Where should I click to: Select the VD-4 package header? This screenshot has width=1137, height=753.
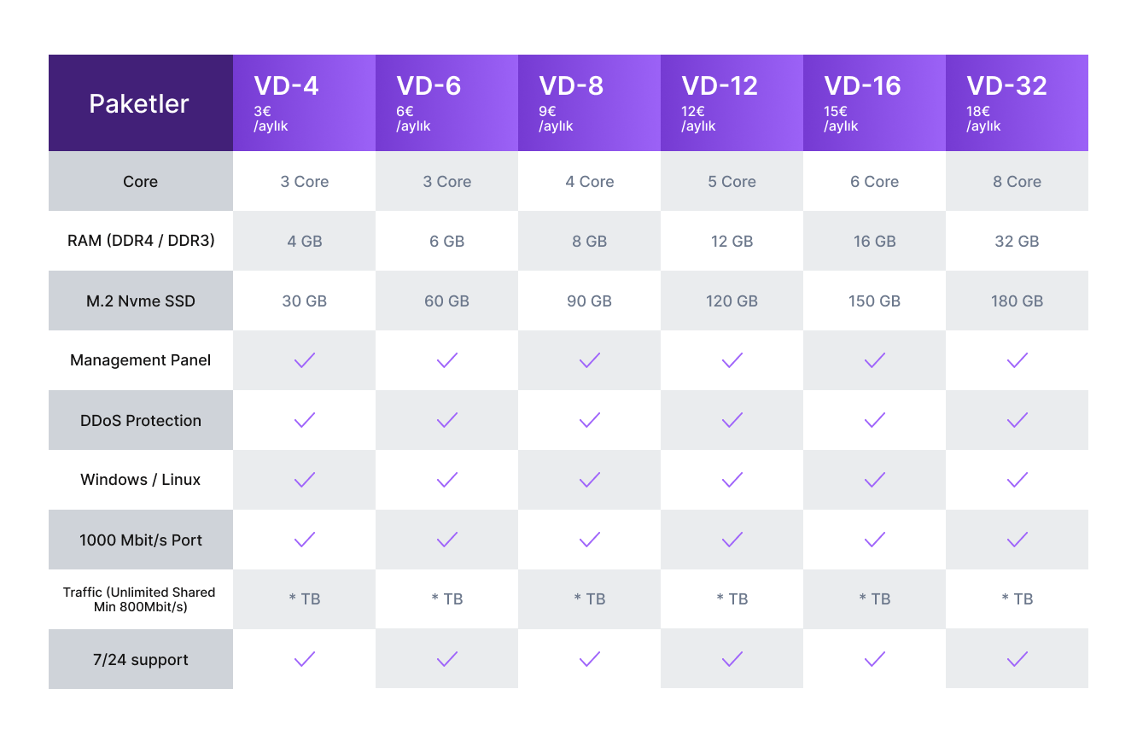(x=304, y=102)
